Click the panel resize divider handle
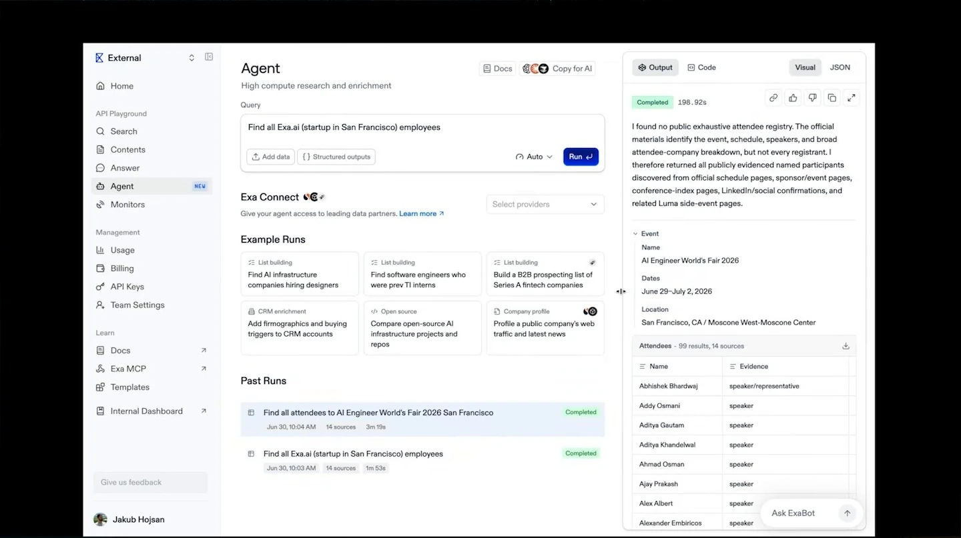 621,291
